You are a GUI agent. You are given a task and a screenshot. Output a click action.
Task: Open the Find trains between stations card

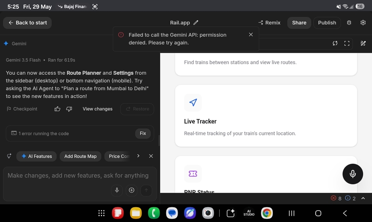pyautogui.click(x=266, y=64)
